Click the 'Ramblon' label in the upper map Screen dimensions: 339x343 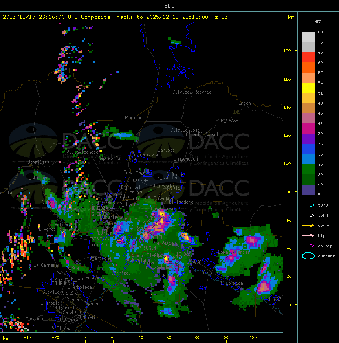coord(134,118)
